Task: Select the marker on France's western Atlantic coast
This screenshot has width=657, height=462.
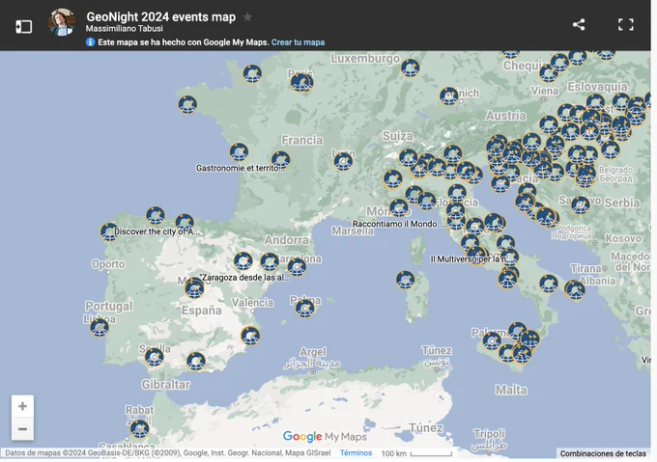Action: pyautogui.click(x=239, y=152)
